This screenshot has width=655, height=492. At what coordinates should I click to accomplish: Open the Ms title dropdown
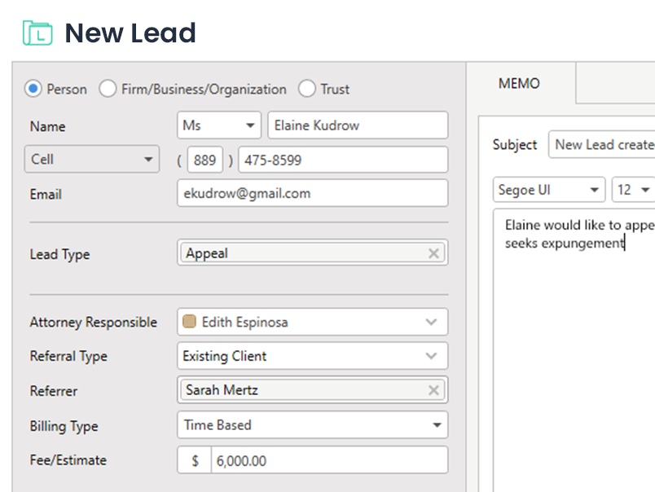[249, 126]
